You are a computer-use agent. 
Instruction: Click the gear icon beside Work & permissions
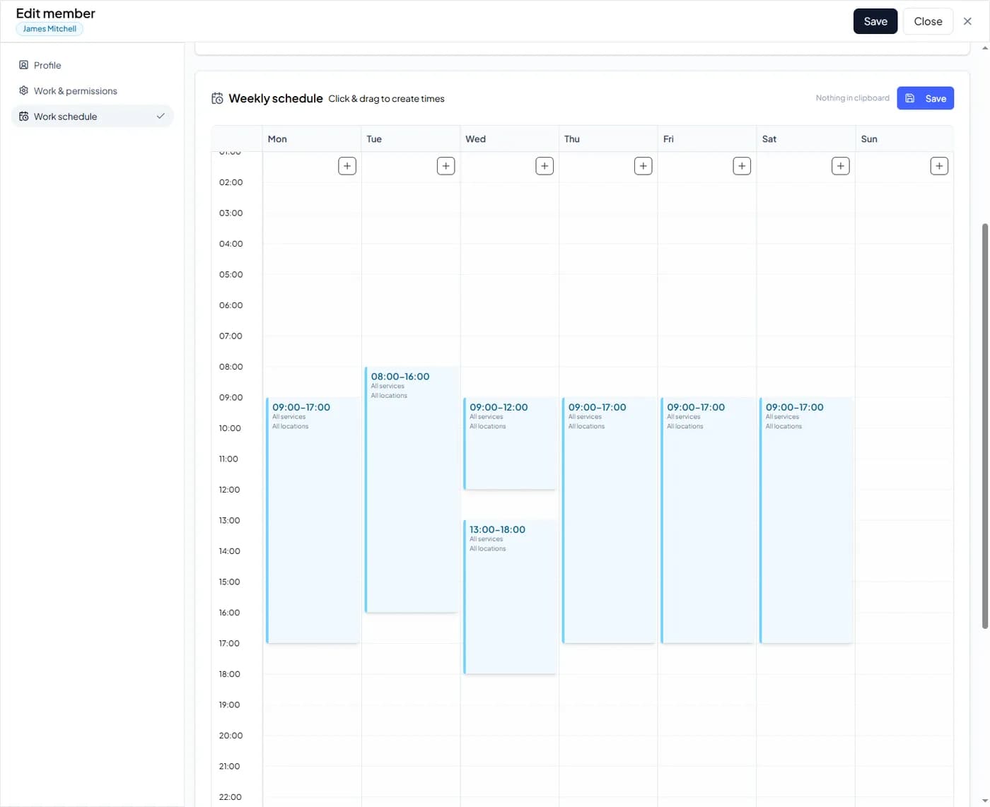pyautogui.click(x=22, y=90)
